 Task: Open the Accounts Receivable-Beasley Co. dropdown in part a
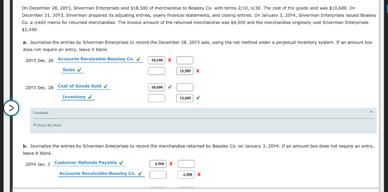coord(100,59)
